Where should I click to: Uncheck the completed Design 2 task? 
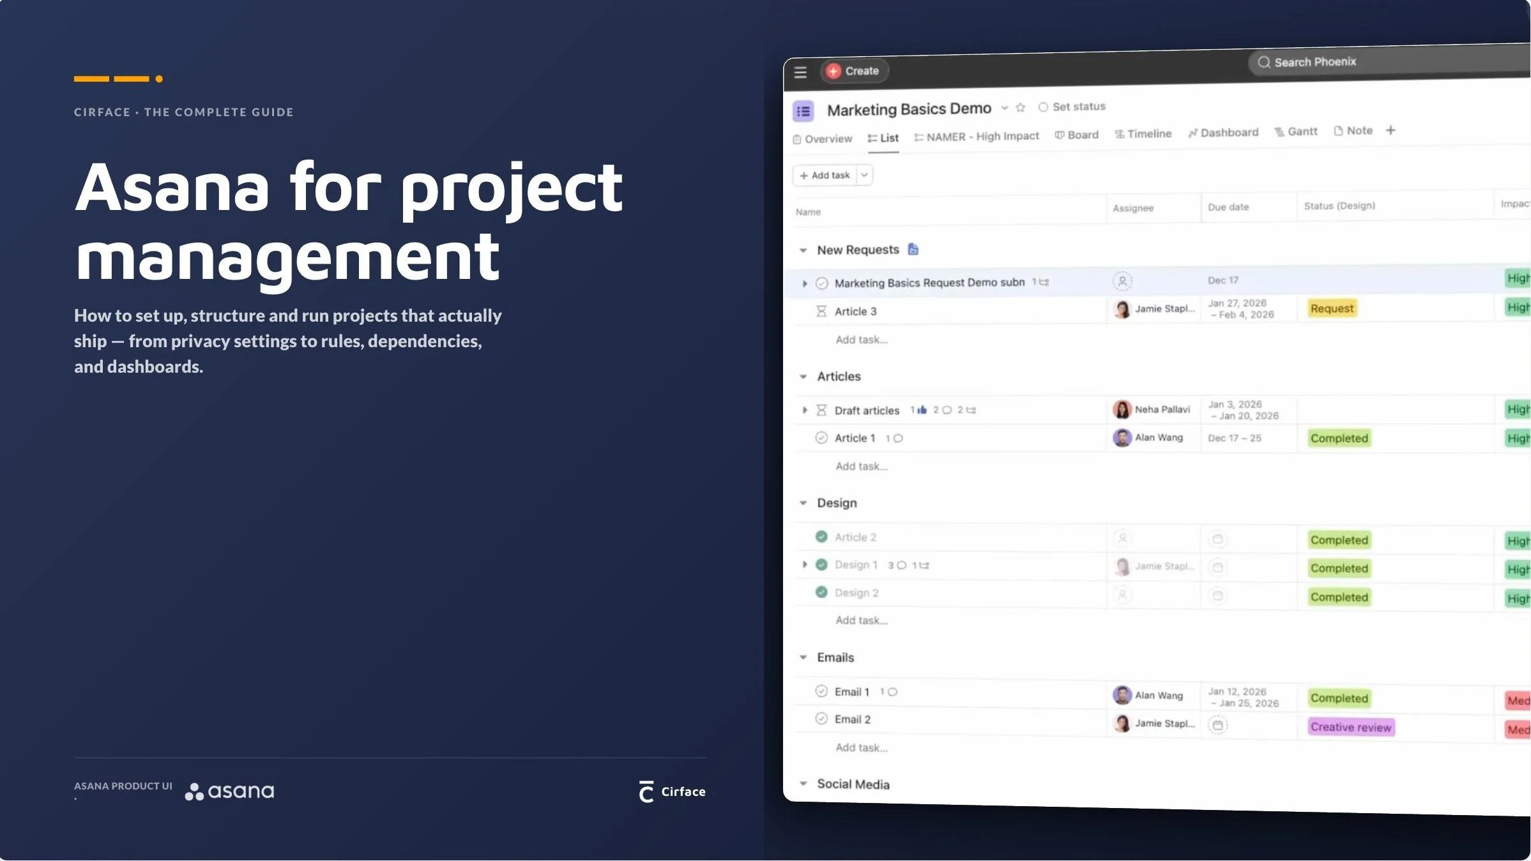click(821, 592)
